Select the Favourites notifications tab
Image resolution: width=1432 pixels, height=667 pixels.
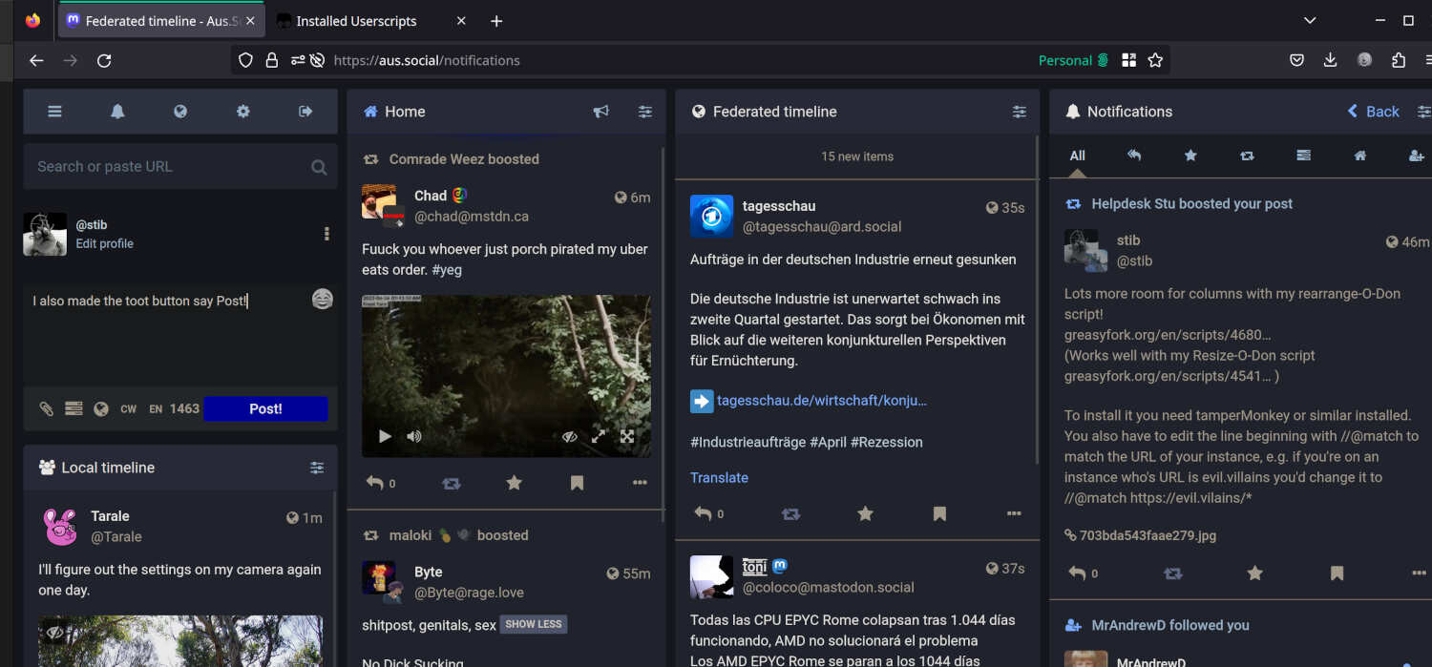(1190, 156)
